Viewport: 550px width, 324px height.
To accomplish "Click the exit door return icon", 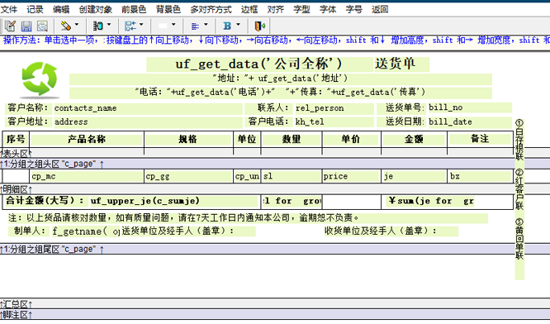I will (x=259, y=26).
